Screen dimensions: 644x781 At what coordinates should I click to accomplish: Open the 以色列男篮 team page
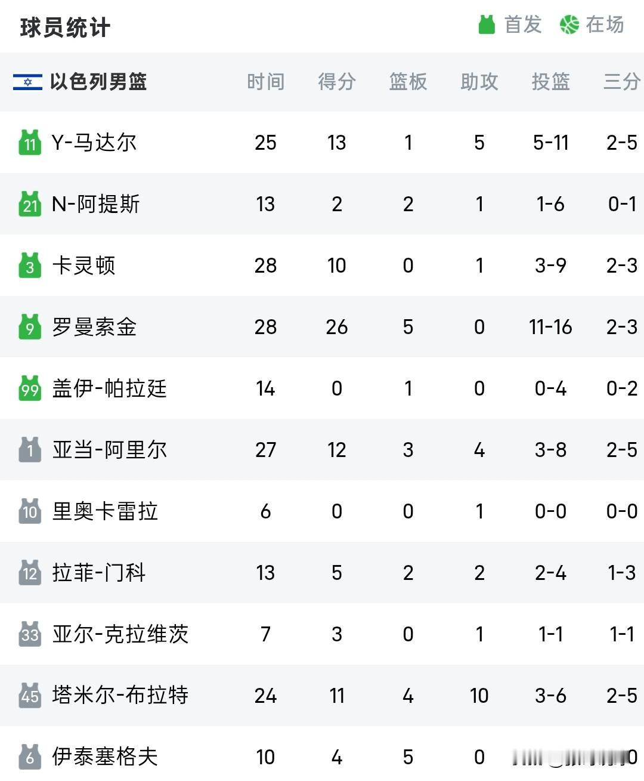click(98, 82)
